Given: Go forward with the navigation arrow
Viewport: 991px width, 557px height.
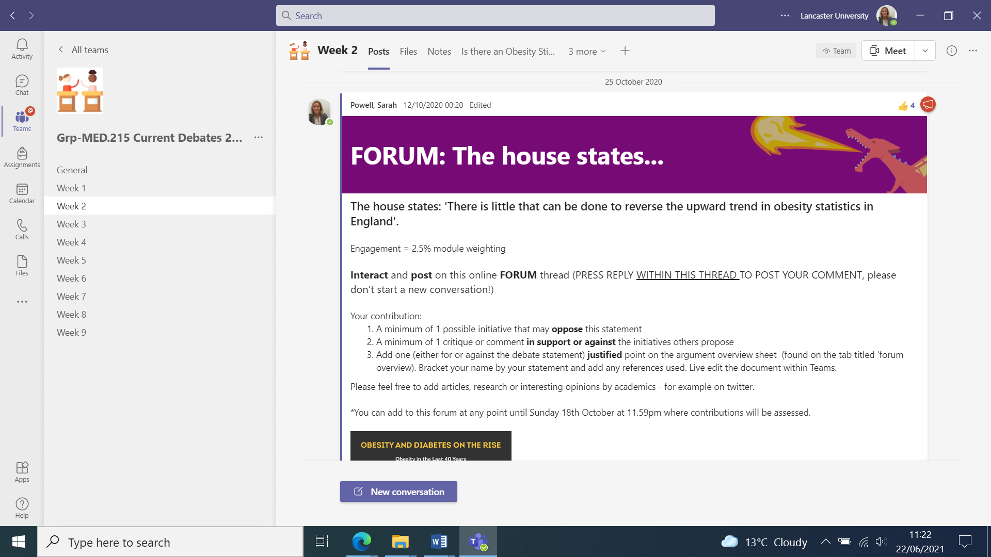Looking at the screenshot, I should pos(31,15).
